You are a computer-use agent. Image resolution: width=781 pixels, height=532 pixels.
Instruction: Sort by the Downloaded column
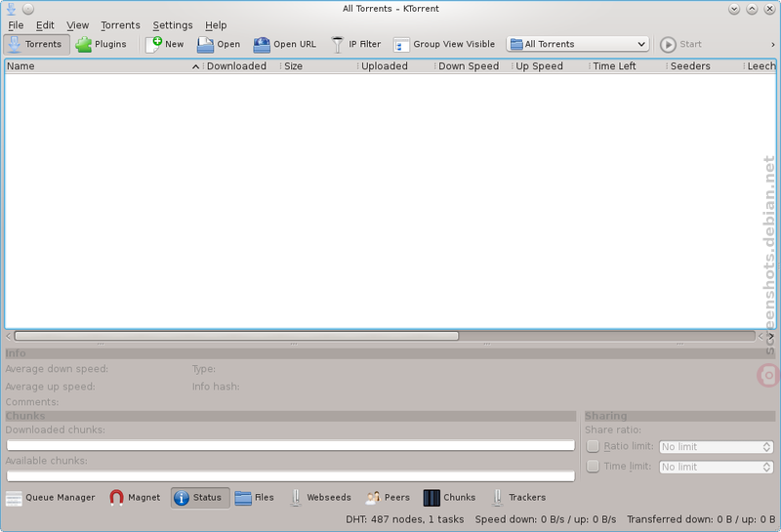pyautogui.click(x=241, y=66)
